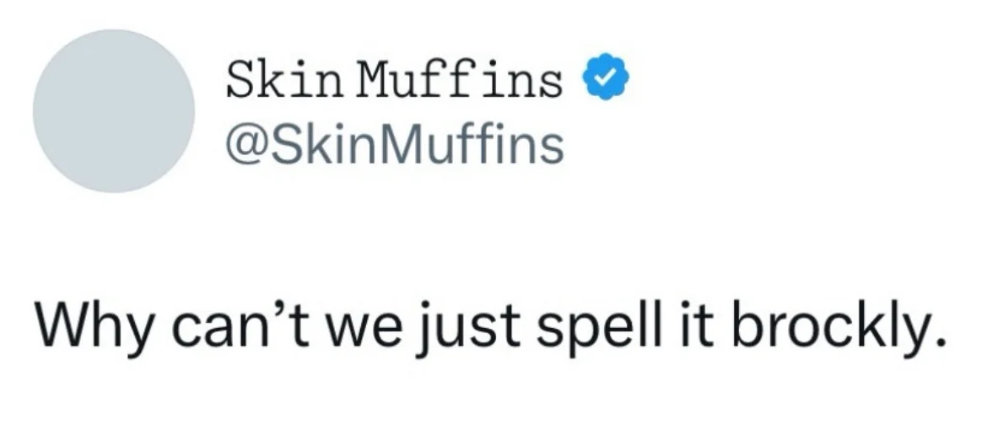Select the tweet text about brockly
The width and height of the screenshot is (987, 430).
point(491,329)
